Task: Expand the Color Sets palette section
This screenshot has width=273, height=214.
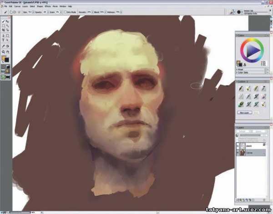Action: pyautogui.click(x=237, y=72)
